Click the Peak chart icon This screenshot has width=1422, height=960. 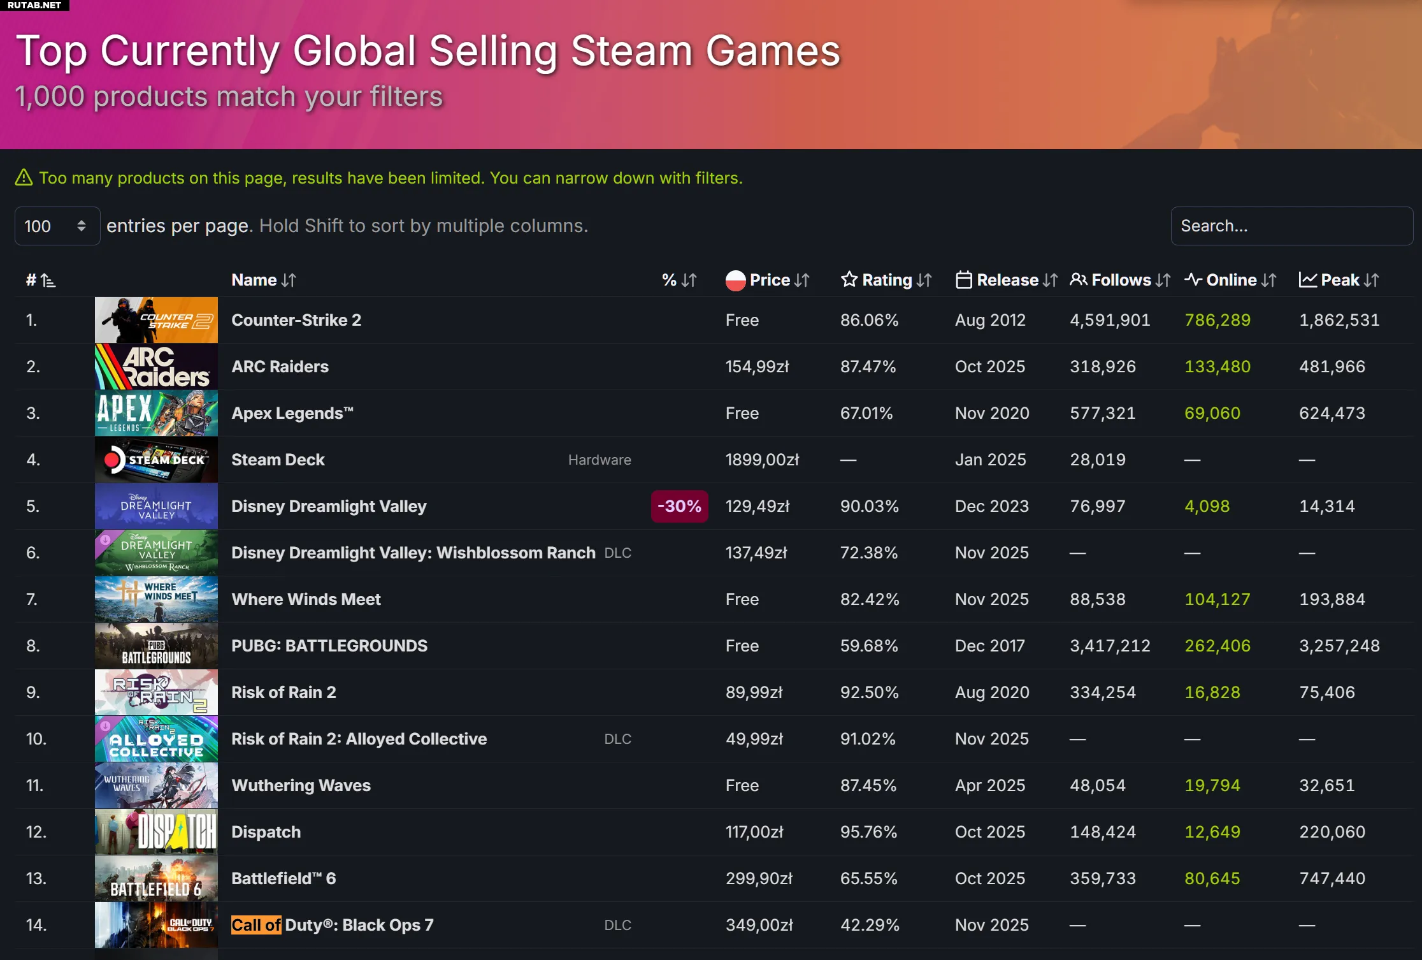pos(1307,280)
